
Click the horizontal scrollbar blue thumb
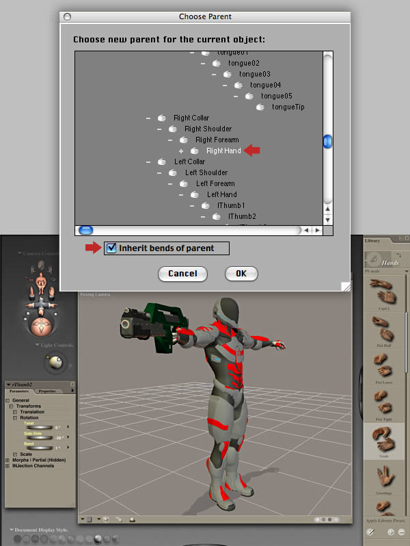[85, 230]
